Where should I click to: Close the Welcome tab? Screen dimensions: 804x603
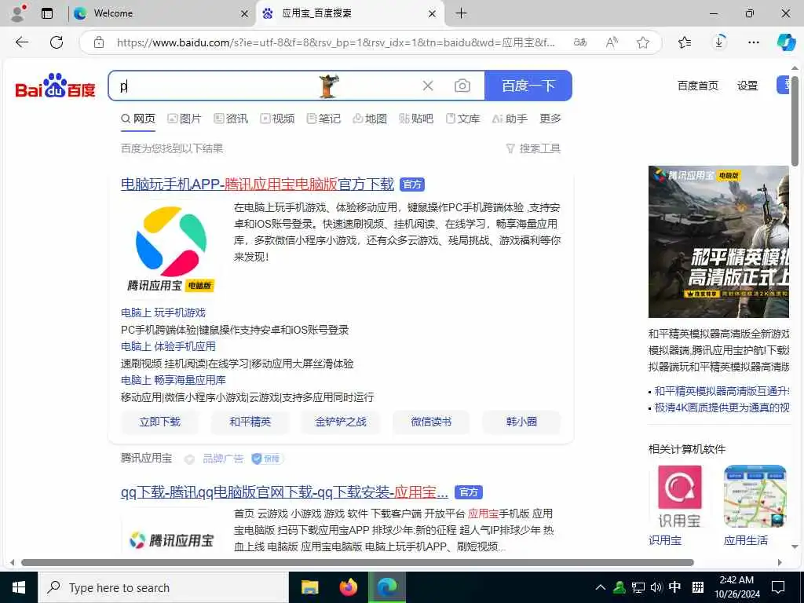point(245,14)
